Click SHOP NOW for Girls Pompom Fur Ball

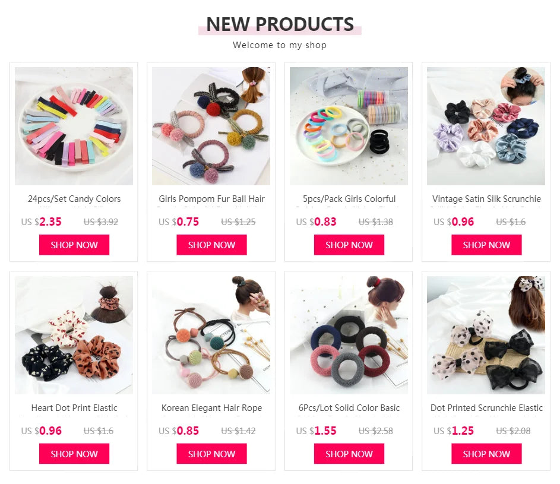211,245
